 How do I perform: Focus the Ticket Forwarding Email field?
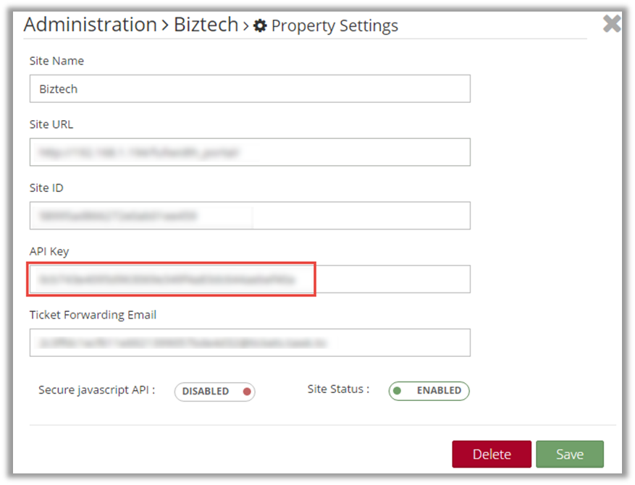(x=250, y=342)
